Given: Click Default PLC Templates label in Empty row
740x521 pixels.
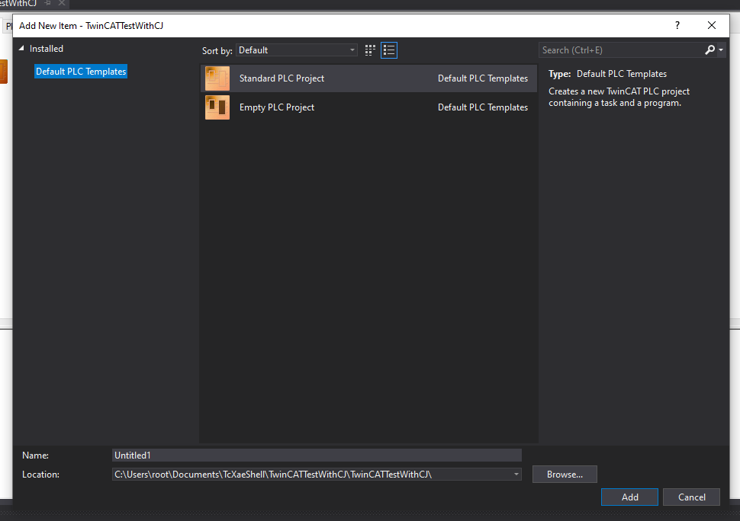Looking at the screenshot, I should (483, 107).
